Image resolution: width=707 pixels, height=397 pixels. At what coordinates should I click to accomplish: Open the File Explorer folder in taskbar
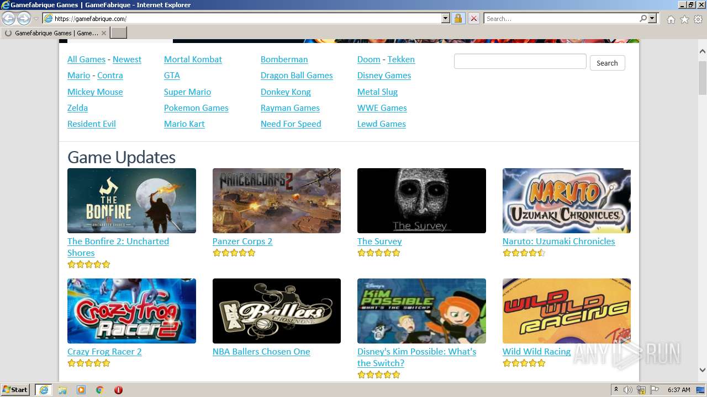pos(62,390)
